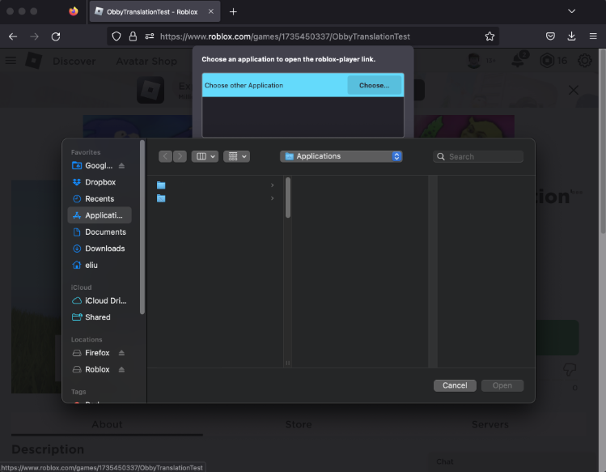606x472 pixels.
Task: Open the column view options dropdown
Action: point(205,156)
